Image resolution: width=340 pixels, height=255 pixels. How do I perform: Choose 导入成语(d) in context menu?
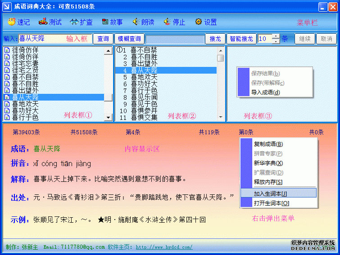pyautogui.click(x=275, y=92)
